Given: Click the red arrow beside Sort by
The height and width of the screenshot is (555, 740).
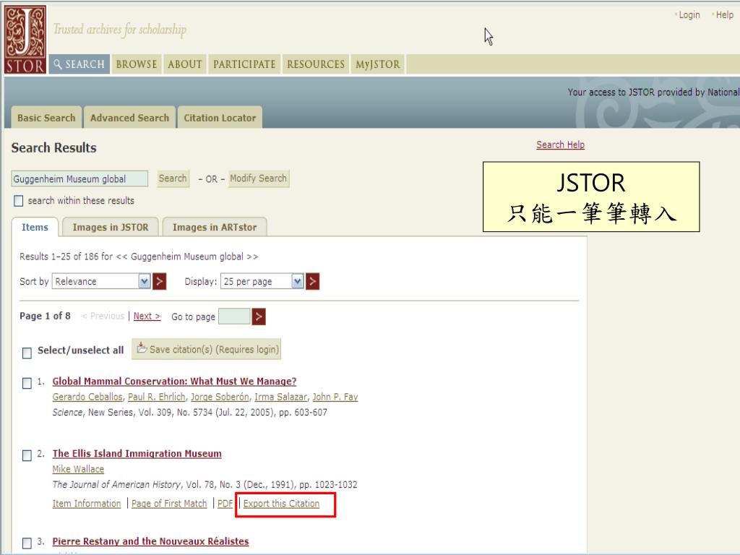Looking at the screenshot, I should click(x=160, y=282).
